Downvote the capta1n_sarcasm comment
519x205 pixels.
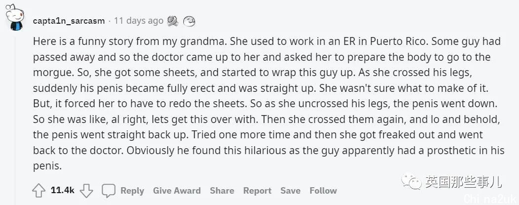86,191
